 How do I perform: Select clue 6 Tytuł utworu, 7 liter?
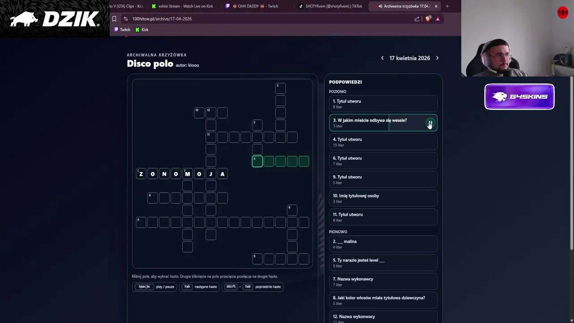click(x=383, y=161)
